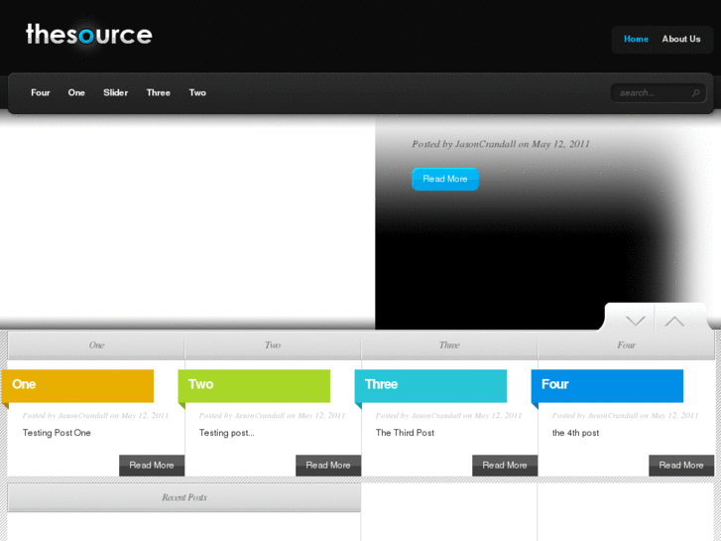Open the Slider category in navigation bar
Viewport: 721px width, 541px height.
(115, 92)
